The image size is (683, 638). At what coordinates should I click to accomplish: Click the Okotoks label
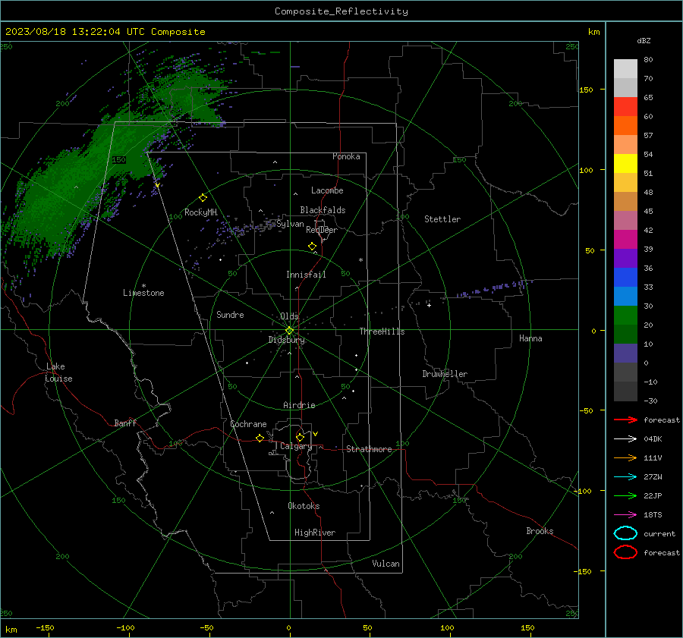click(x=304, y=506)
